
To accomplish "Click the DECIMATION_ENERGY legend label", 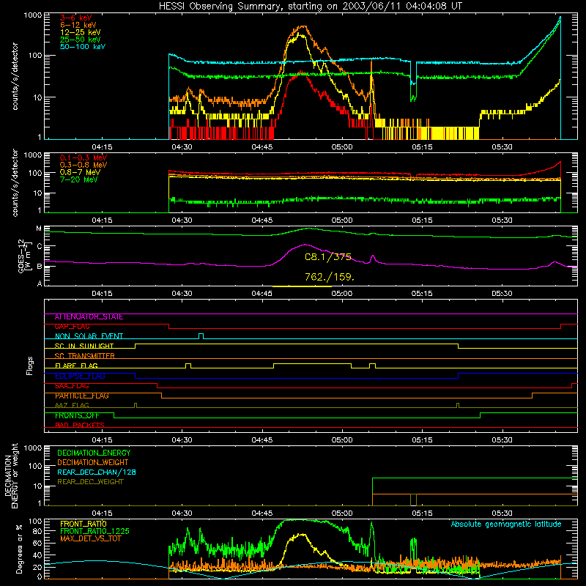I will [x=94, y=453].
